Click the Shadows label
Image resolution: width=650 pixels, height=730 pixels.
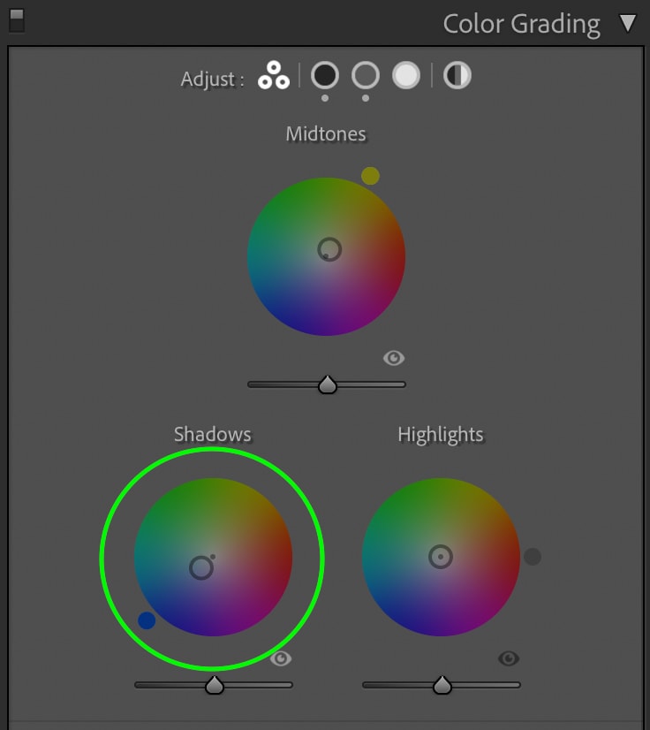pyautogui.click(x=213, y=434)
